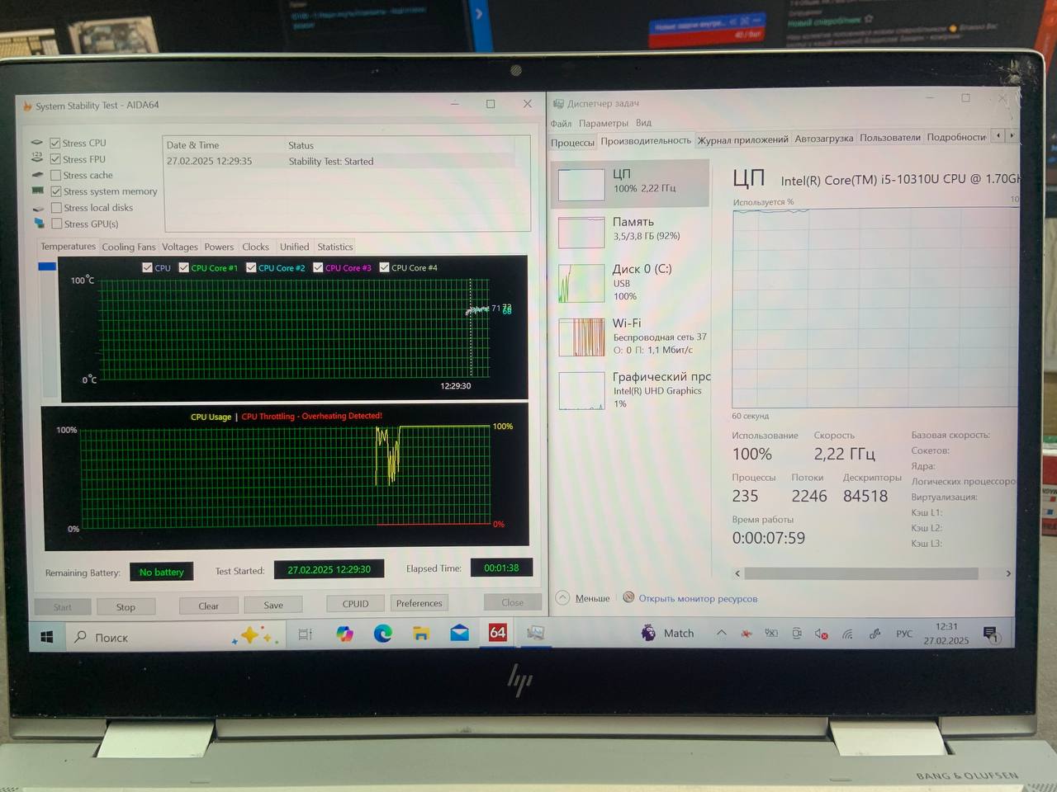Check the Stress cache option
Image resolution: width=1057 pixels, height=792 pixels.
(x=55, y=175)
